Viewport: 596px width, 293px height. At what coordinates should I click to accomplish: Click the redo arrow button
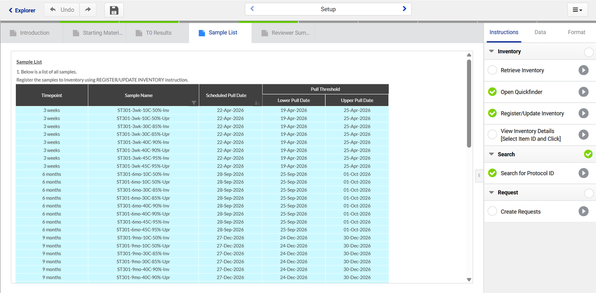[x=88, y=9]
